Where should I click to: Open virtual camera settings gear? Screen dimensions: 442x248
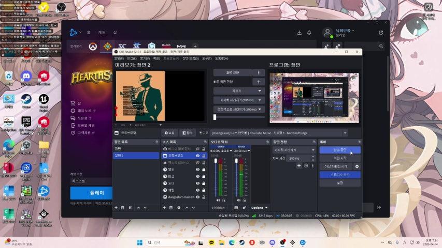(x=357, y=166)
